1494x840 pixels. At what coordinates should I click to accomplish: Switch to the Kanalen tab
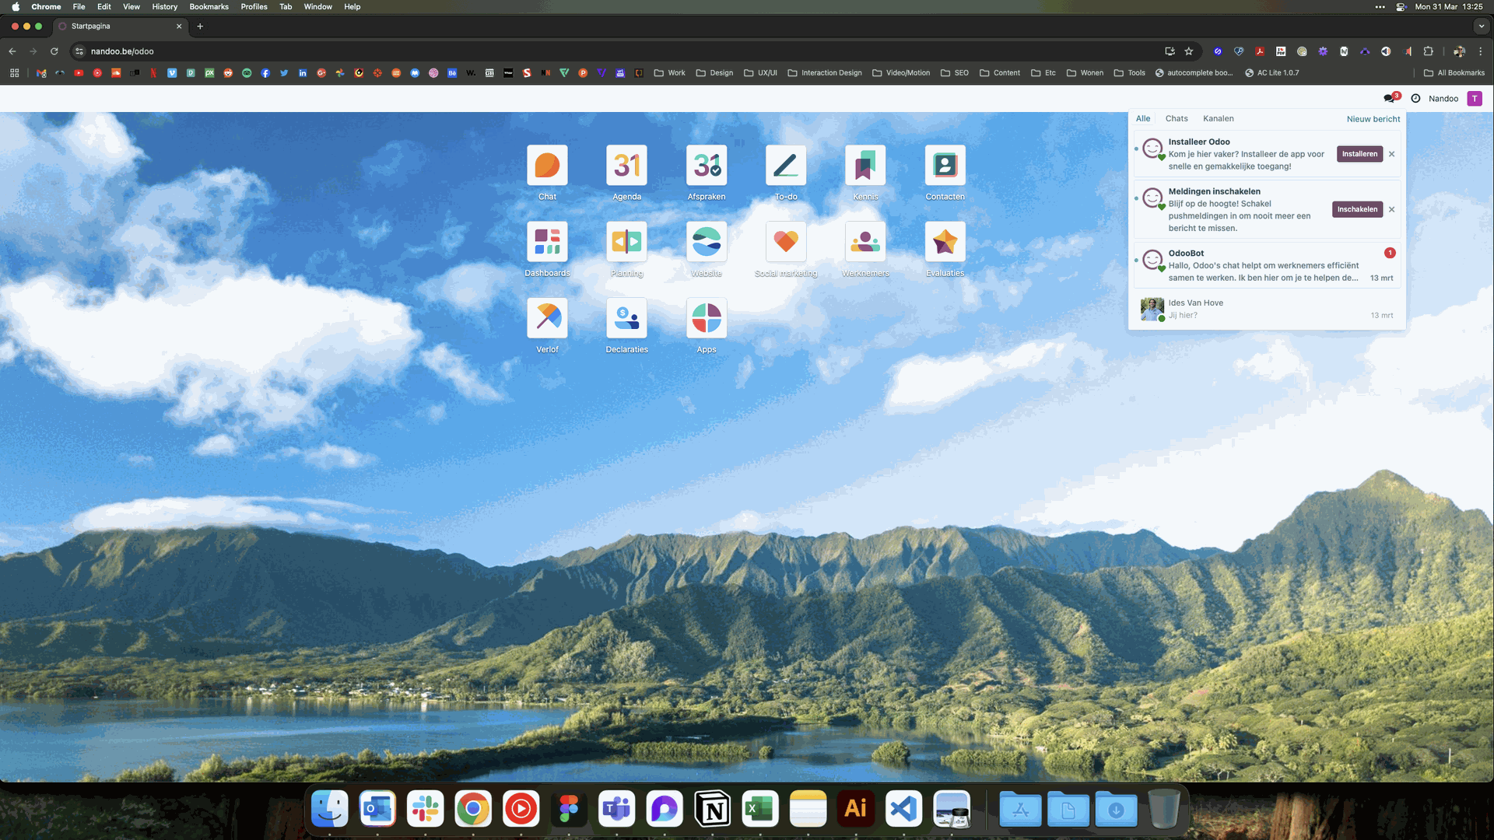pyautogui.click(x=1218, y=118)
